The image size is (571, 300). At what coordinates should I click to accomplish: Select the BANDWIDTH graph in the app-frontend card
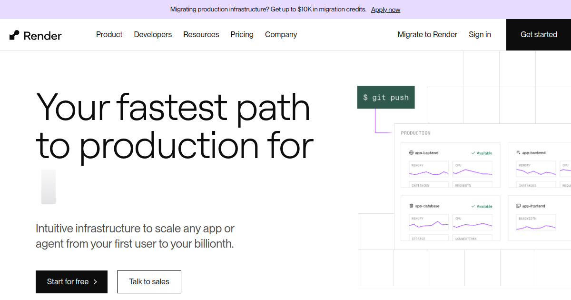[536, 223]
